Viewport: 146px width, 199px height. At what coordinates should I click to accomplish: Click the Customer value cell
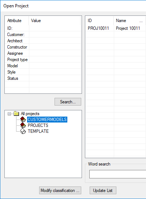[x=55, y=35]
